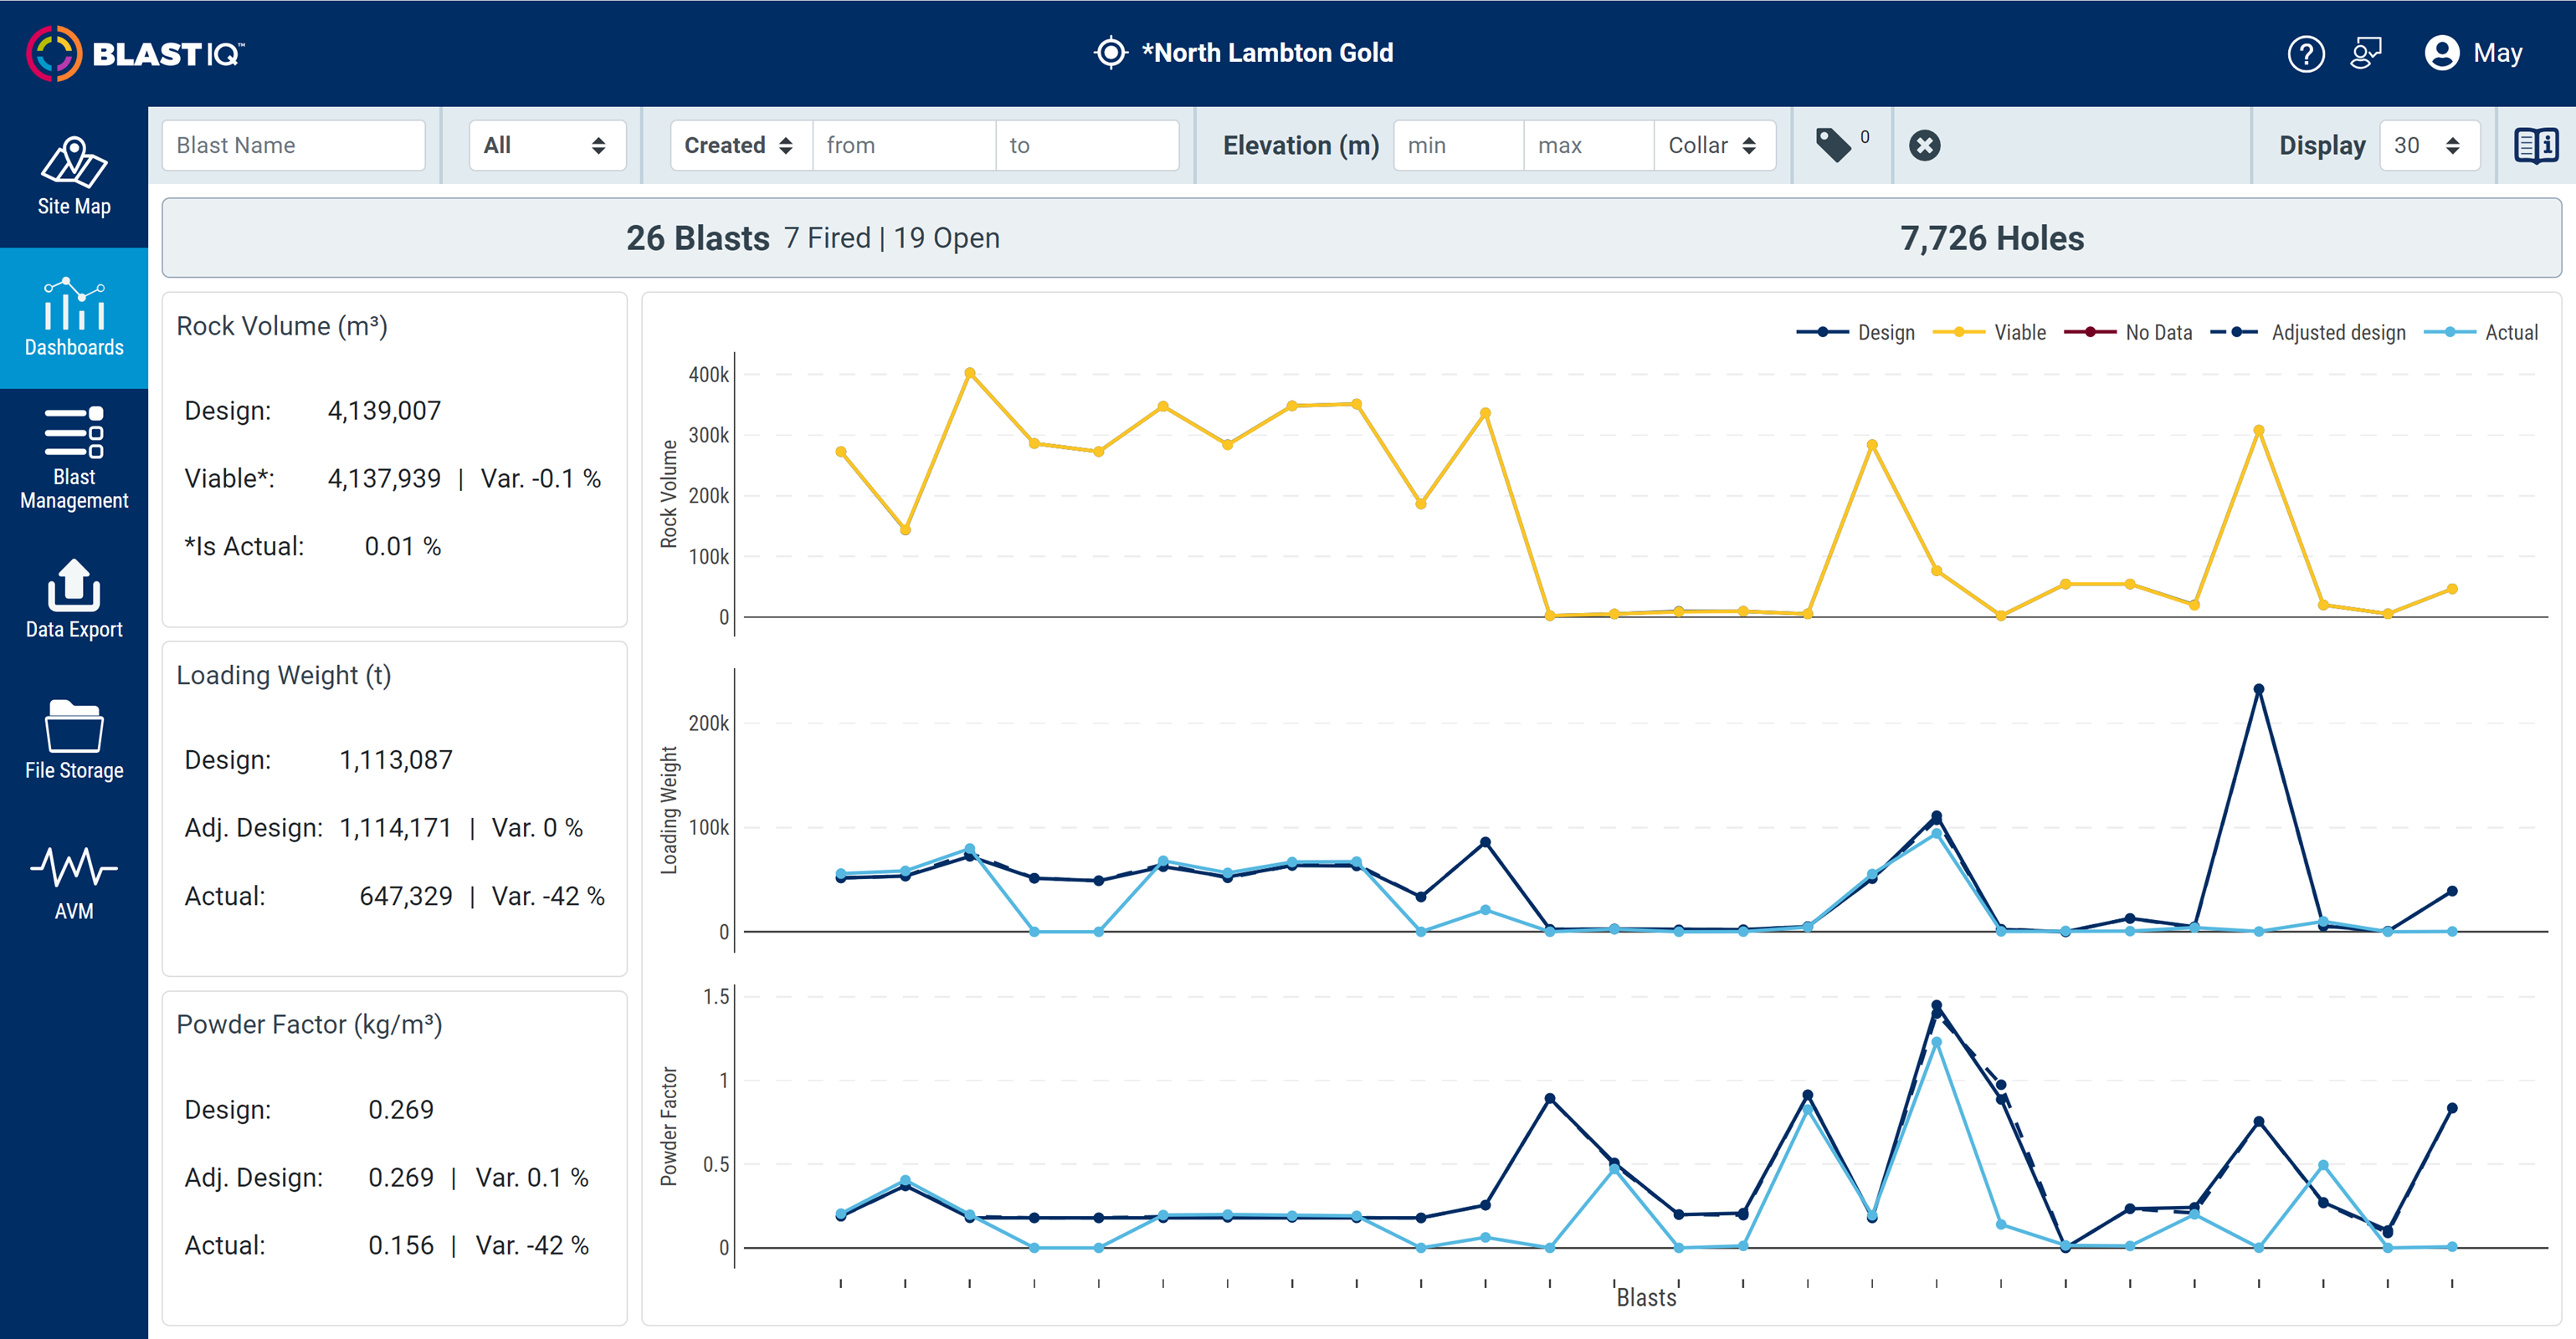The height and width of the screenshot is (1339, 2576).
Task: Open File Storage
Action: tap(73, 739)
